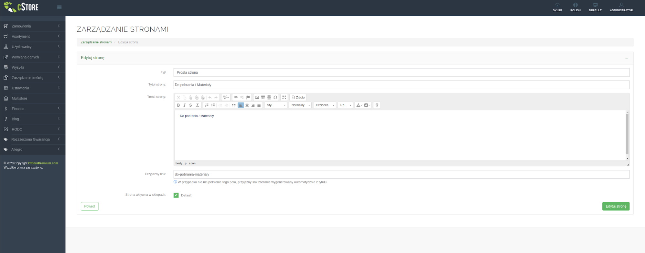Switch editor to Źródło source view
The image size is (645, 253).
coord(298,97)
